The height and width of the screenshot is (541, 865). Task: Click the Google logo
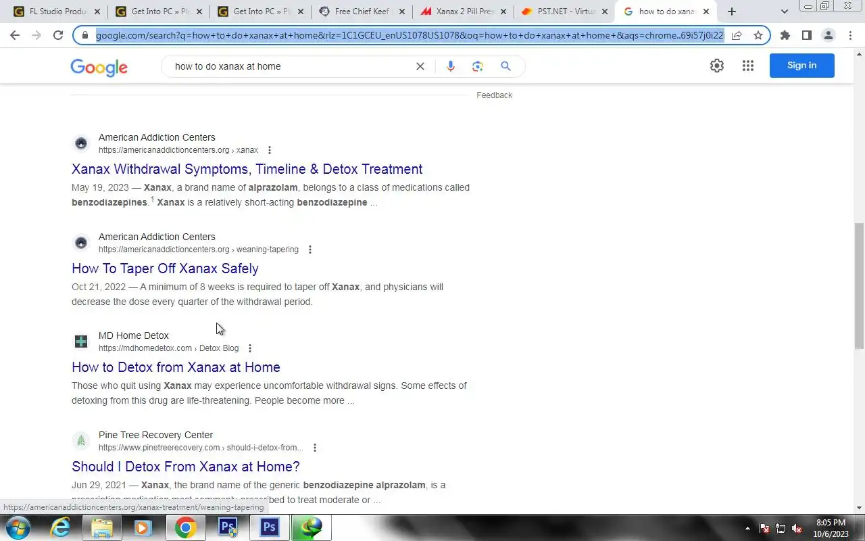tap(99, 67)
